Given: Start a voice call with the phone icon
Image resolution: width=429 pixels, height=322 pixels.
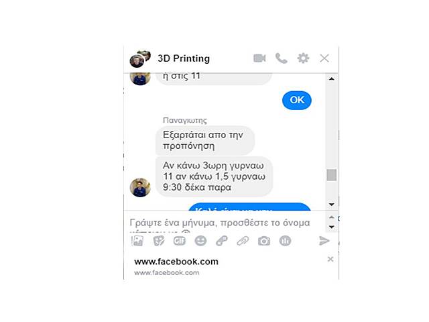Looking at the screenshot, I should click(282, 58).
